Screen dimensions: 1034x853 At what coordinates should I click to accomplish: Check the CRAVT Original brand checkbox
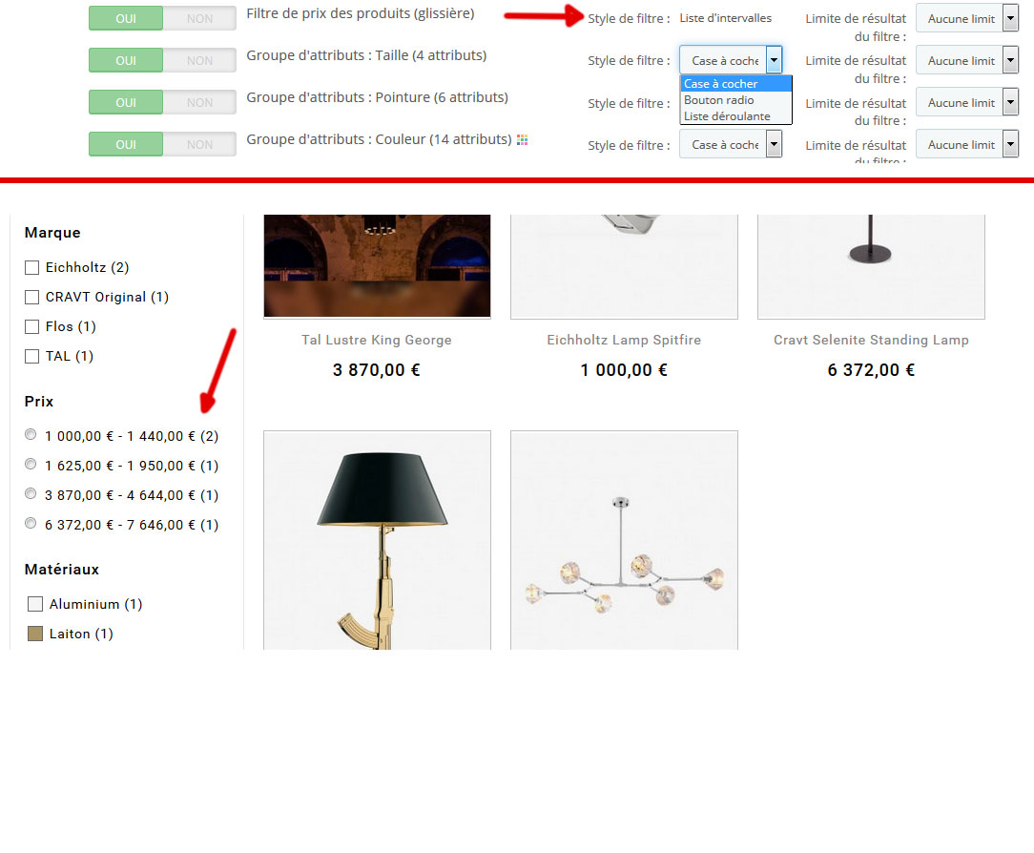(x=31, y=298)
